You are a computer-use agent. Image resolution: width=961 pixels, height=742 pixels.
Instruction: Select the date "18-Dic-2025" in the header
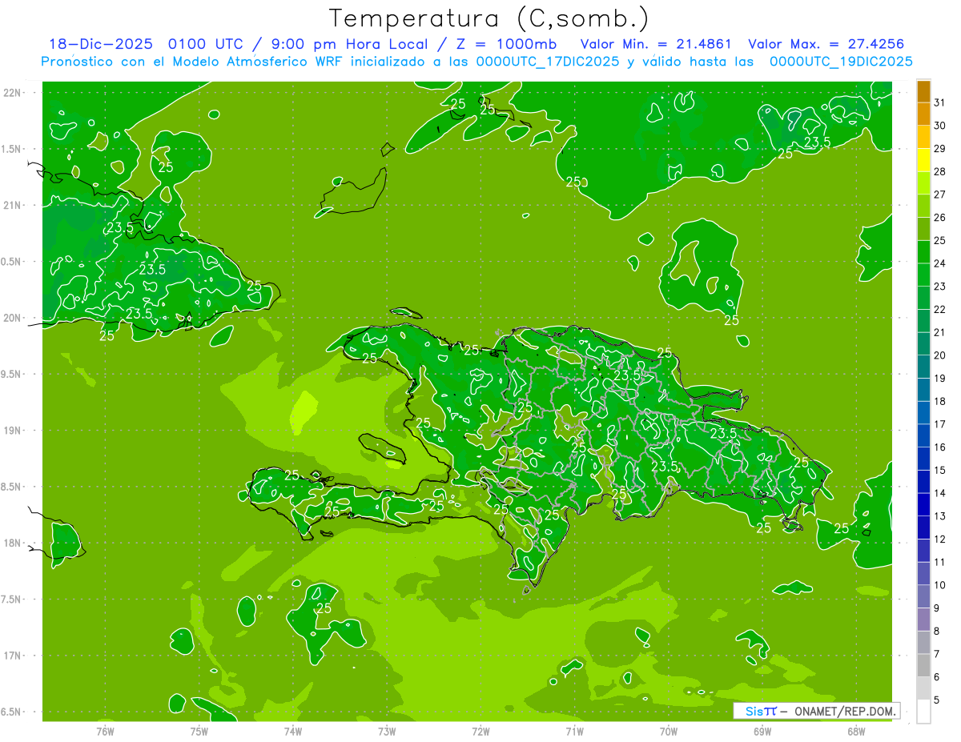tap(101, 44)
